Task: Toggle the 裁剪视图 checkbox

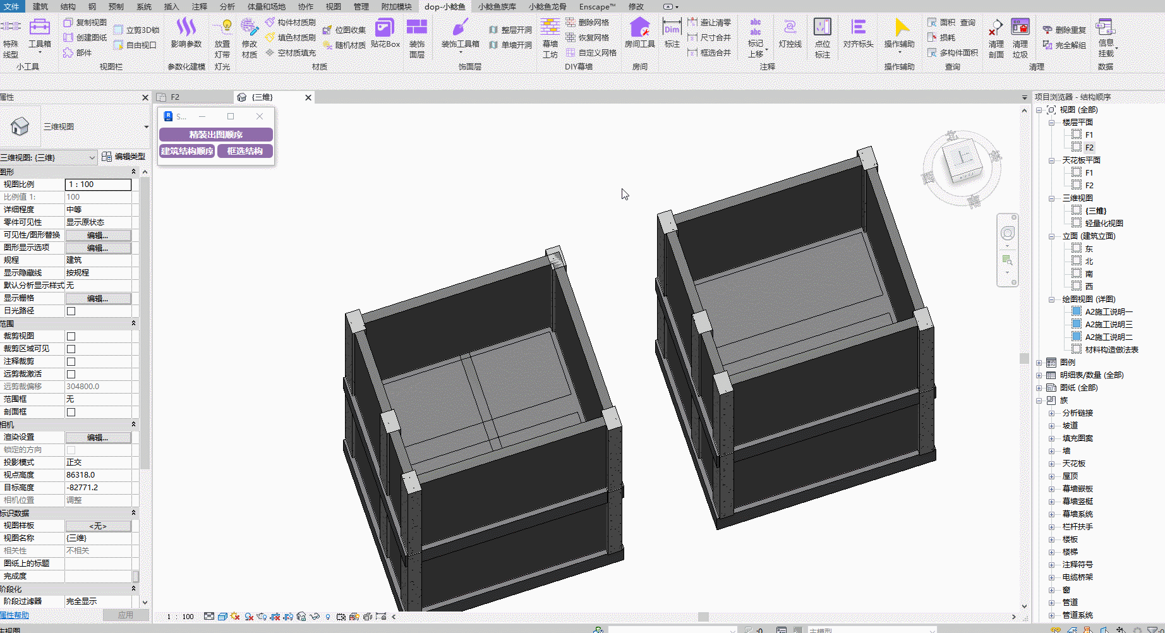Action: pyautogui.click(x=71, y=336)
